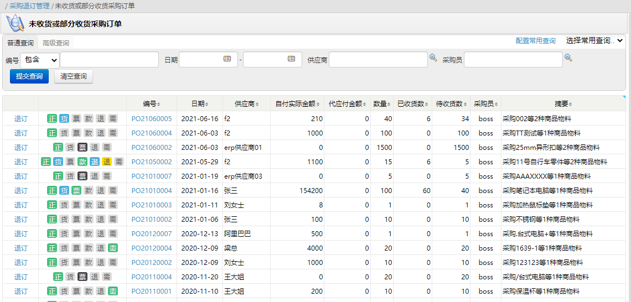The height and width of the screenshot is (302, 631).
Task: Open the 选择常用查询 dropdown
Action: pos(594,40)
